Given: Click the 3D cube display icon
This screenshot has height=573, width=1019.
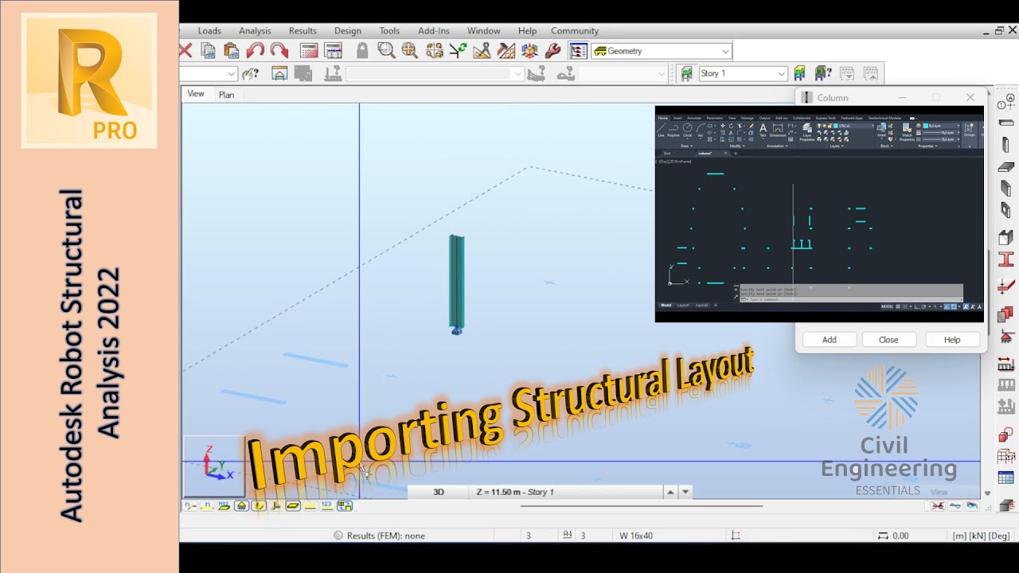Looking at the screenshot, I should [529, 51].
